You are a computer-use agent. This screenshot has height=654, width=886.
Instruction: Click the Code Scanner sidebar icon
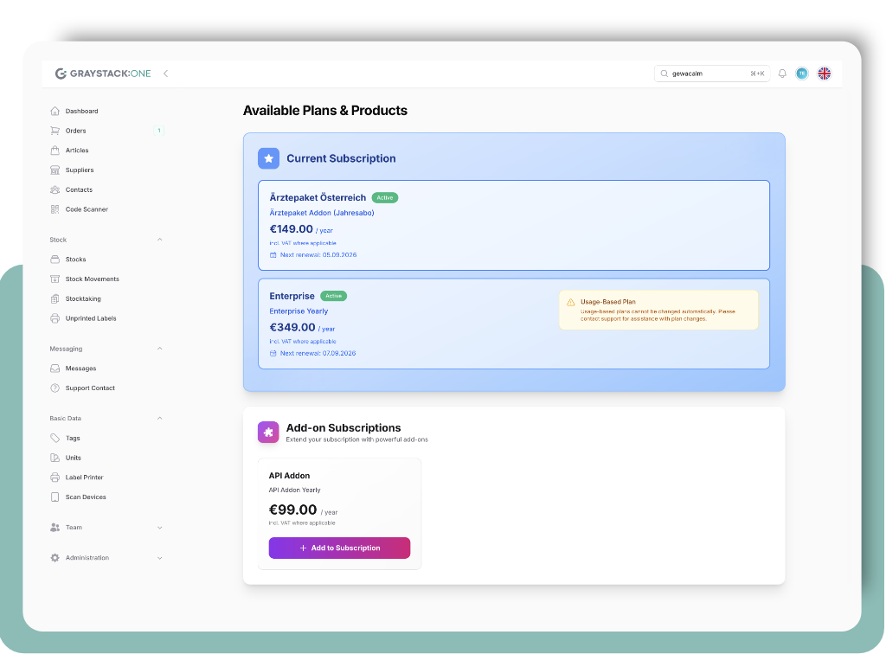pos(55,209)
